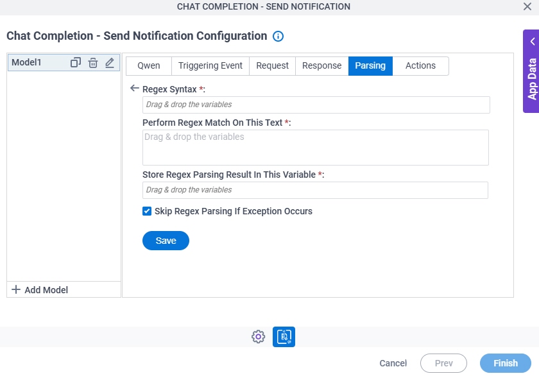Click the Prev button
The image size is (539, 376).
[x=443, y=363]
